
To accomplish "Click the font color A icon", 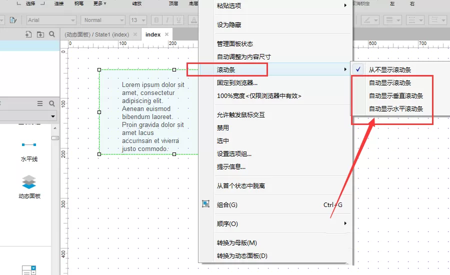I will click(193, 20).
